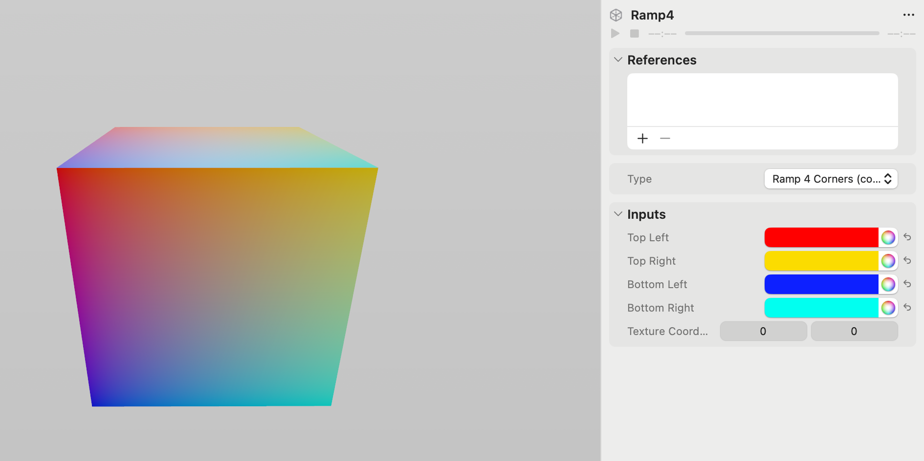Collapse the Inputs section
Viewport: 924px width, 461px height.
[x=617, y=213]
